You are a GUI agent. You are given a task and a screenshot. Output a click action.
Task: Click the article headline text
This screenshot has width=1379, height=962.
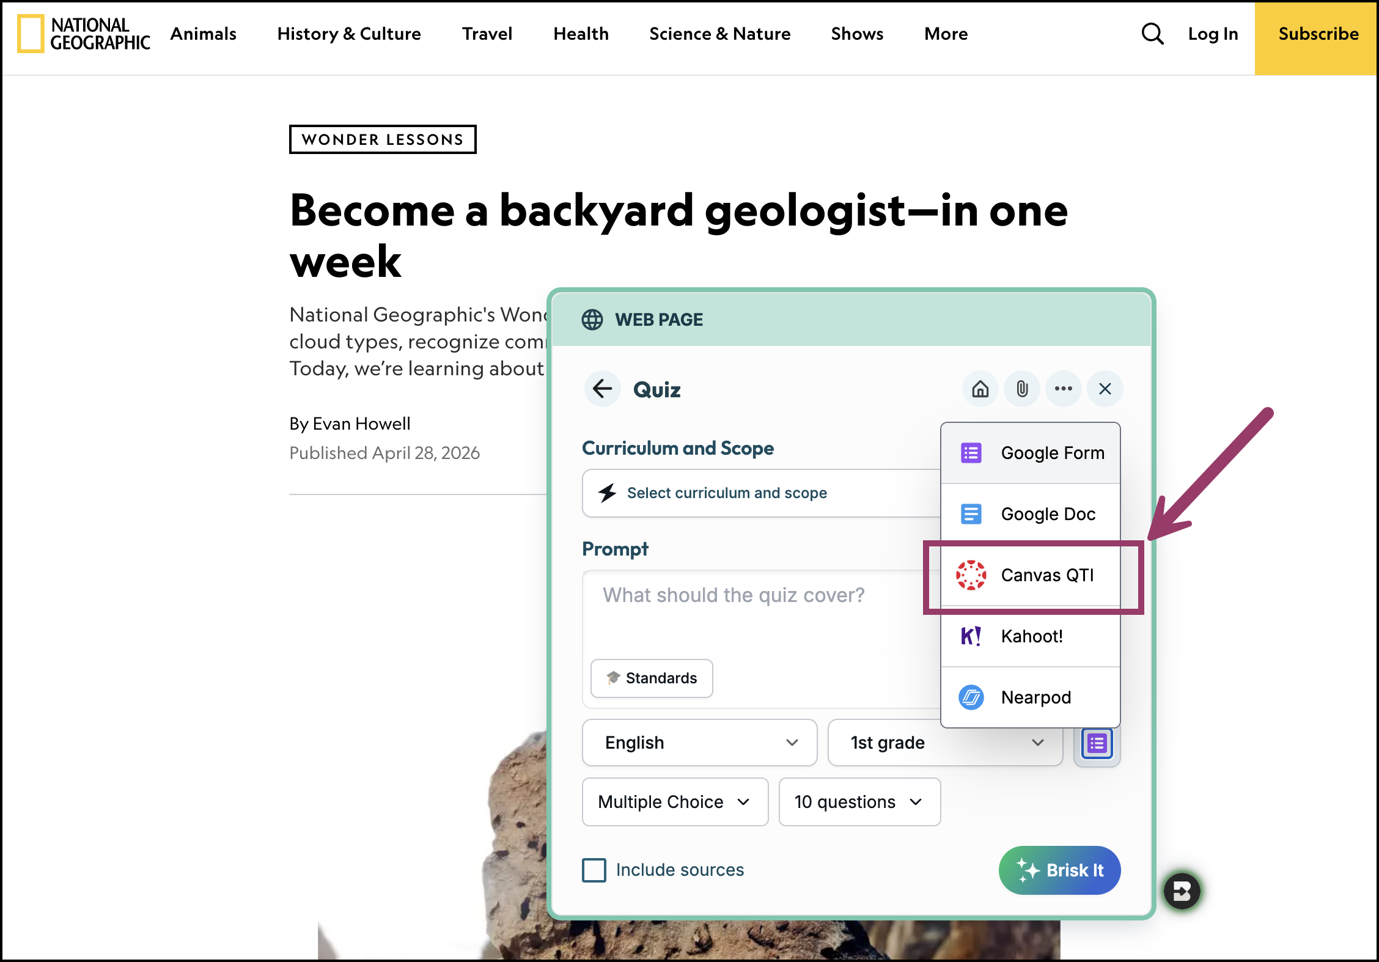(678, 236)
